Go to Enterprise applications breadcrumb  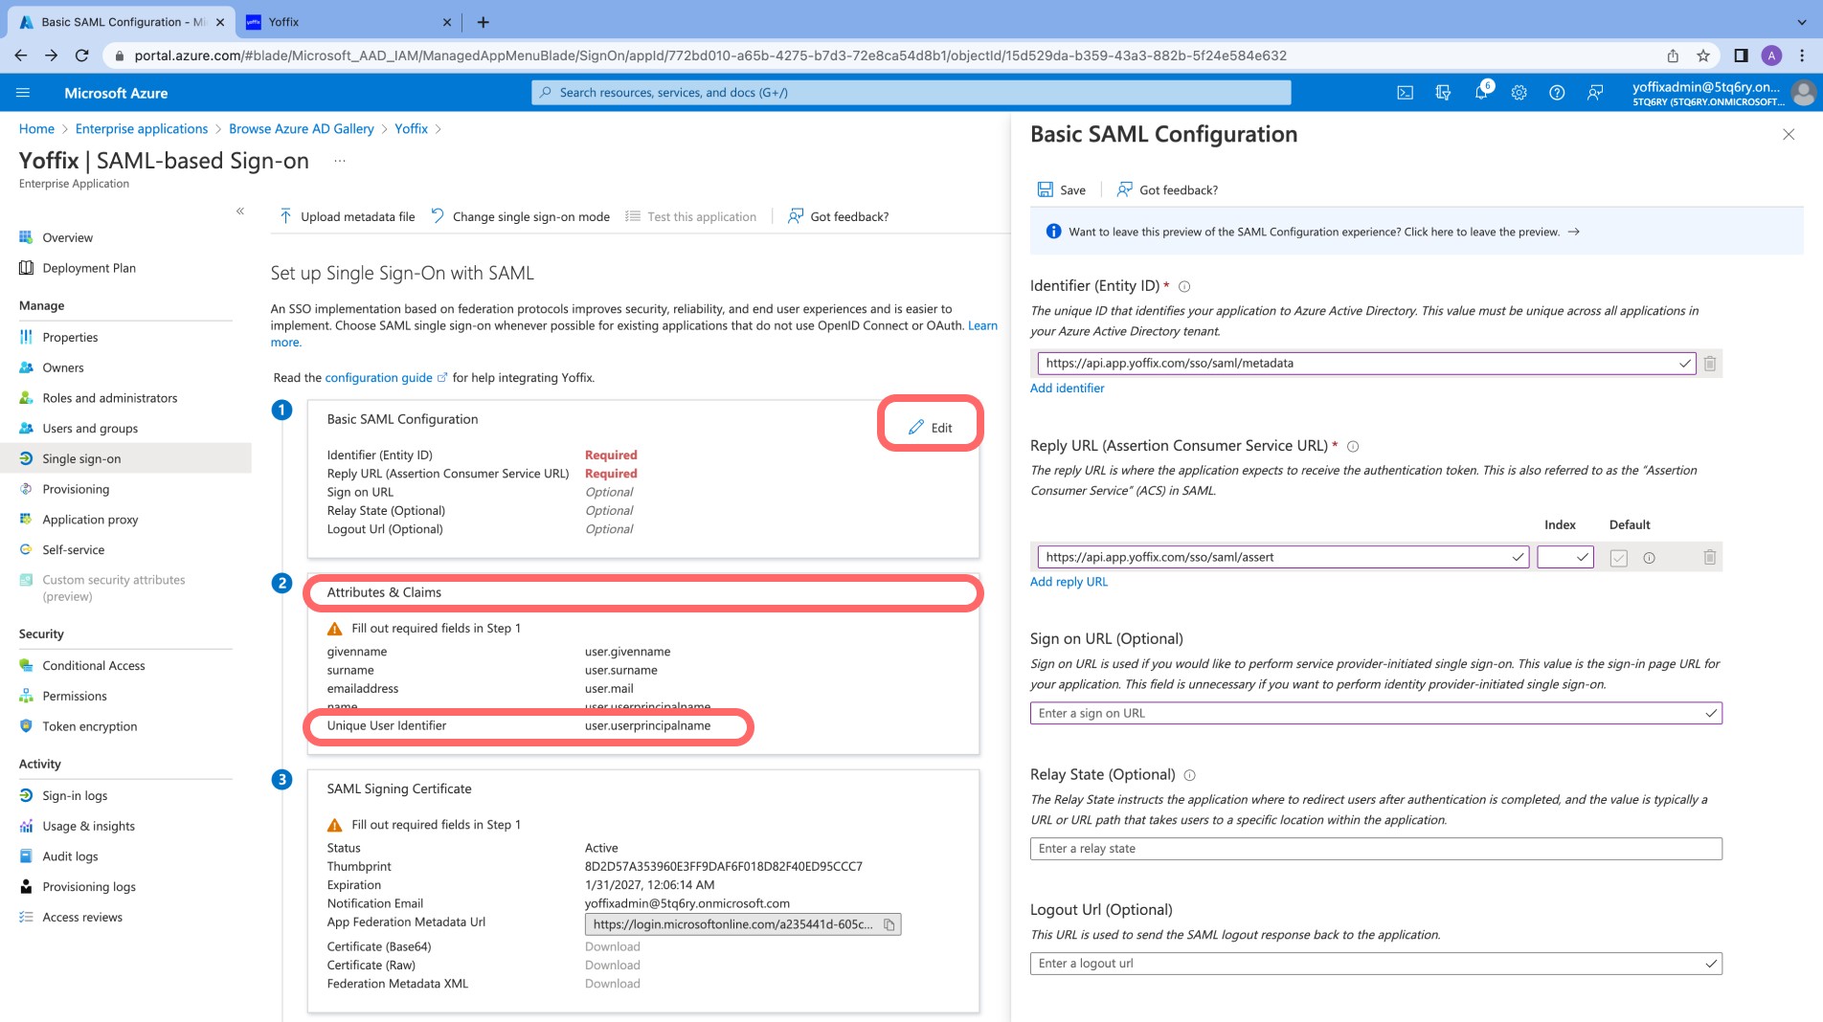[142, 129]
